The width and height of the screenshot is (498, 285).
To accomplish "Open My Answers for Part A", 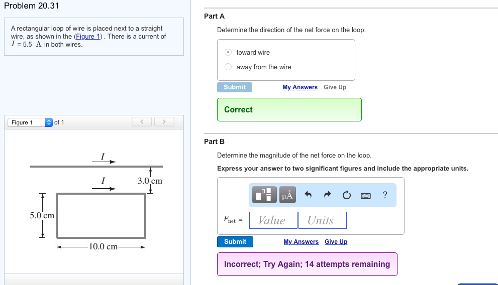I will pos(300,87).
